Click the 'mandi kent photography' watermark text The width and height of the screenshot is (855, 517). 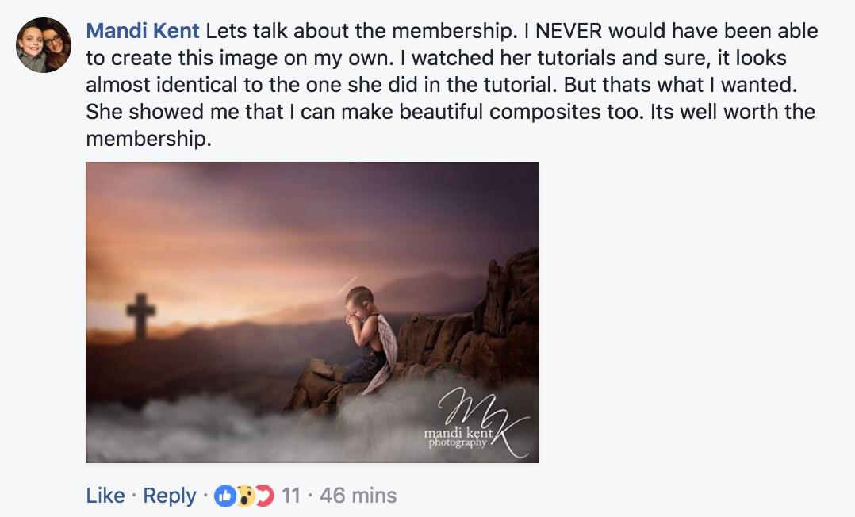coord(458,438)
